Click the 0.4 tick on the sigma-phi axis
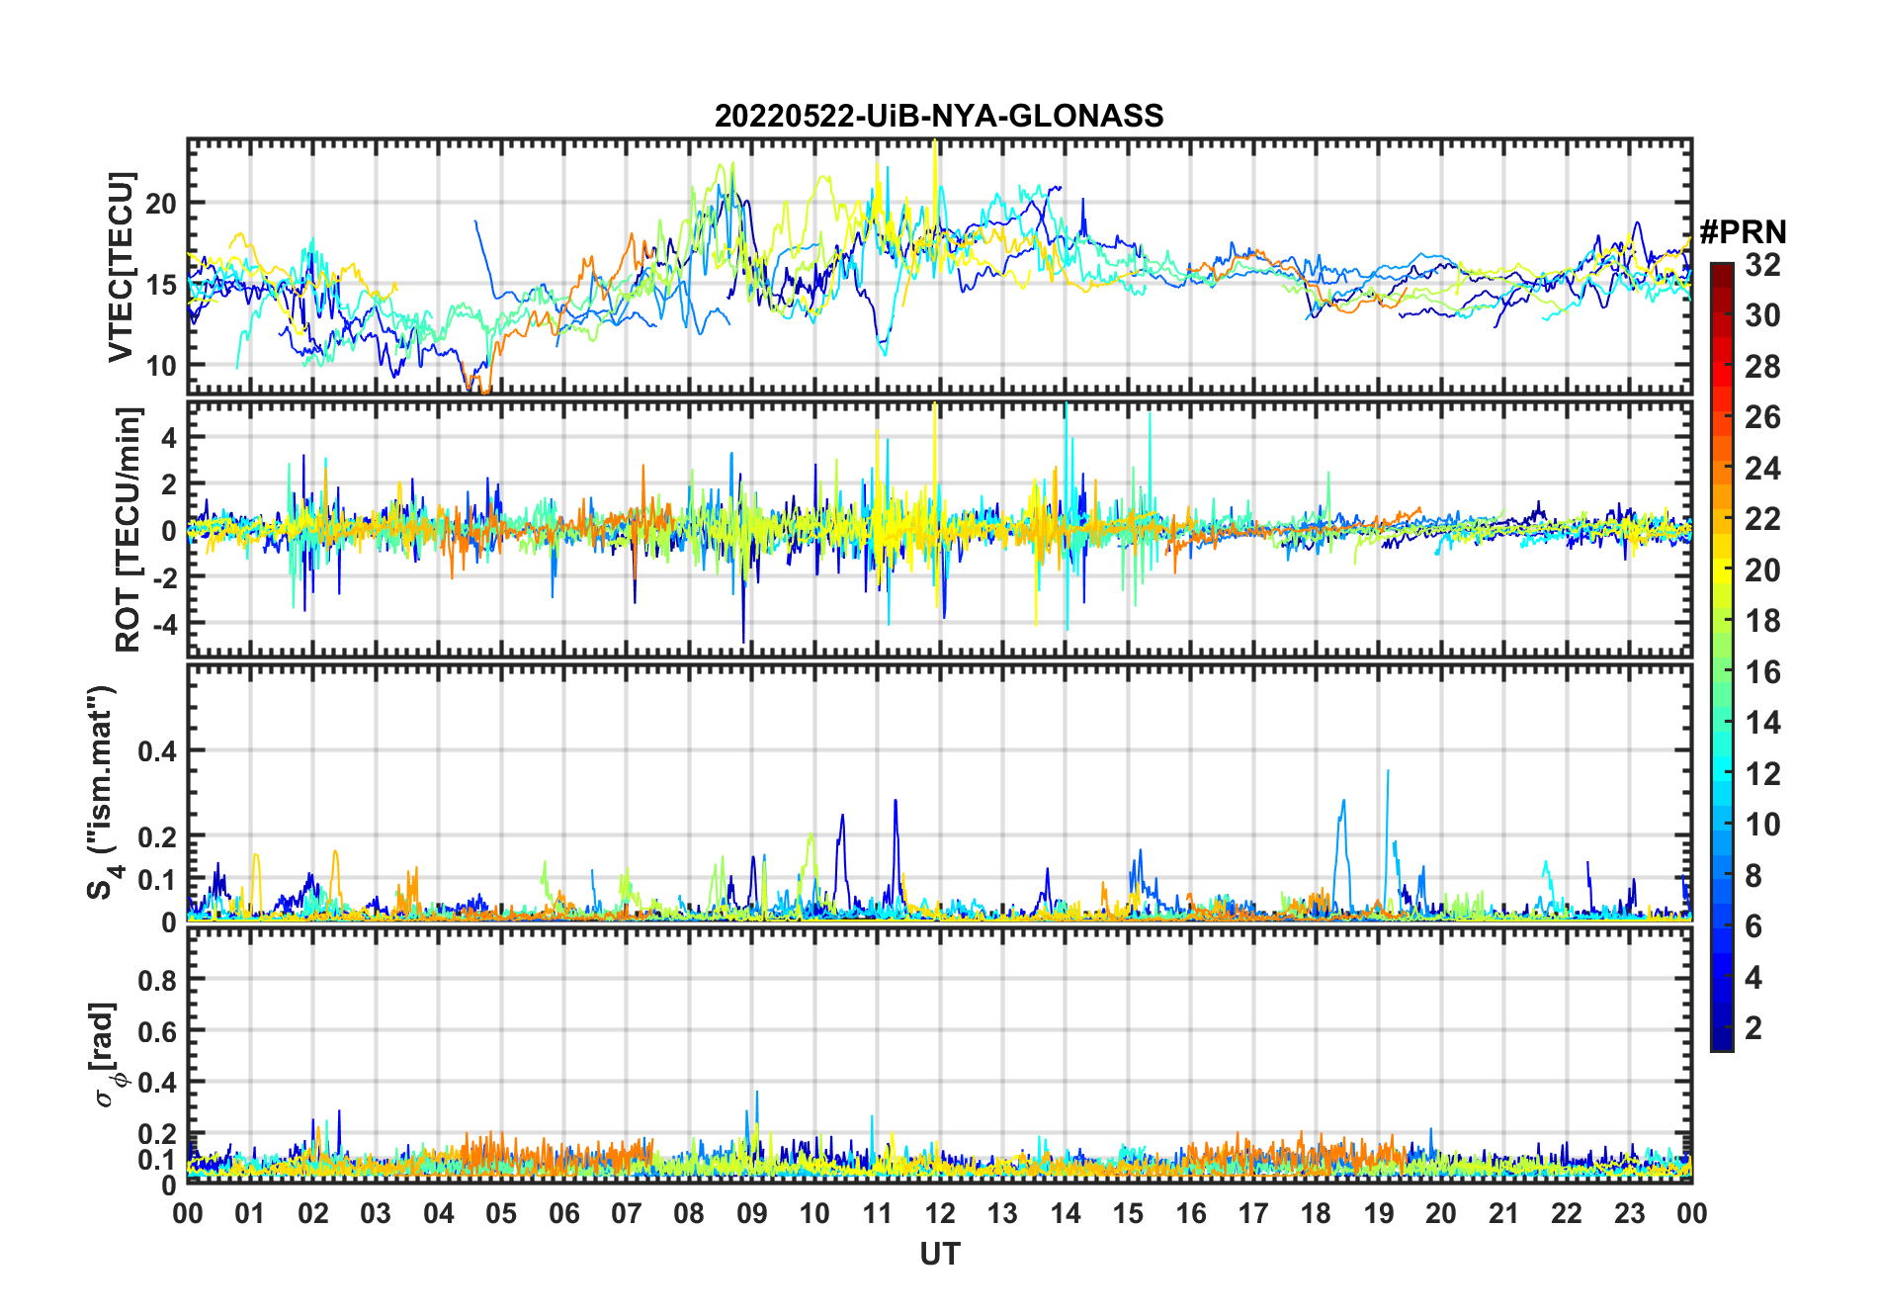 (x=157, y=1083)
